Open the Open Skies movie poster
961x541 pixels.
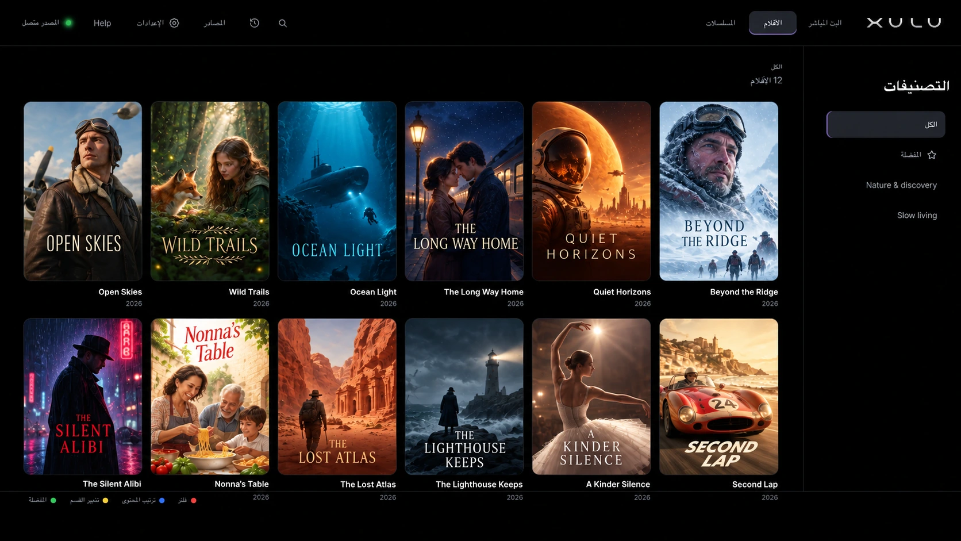(x=83, y=191)
